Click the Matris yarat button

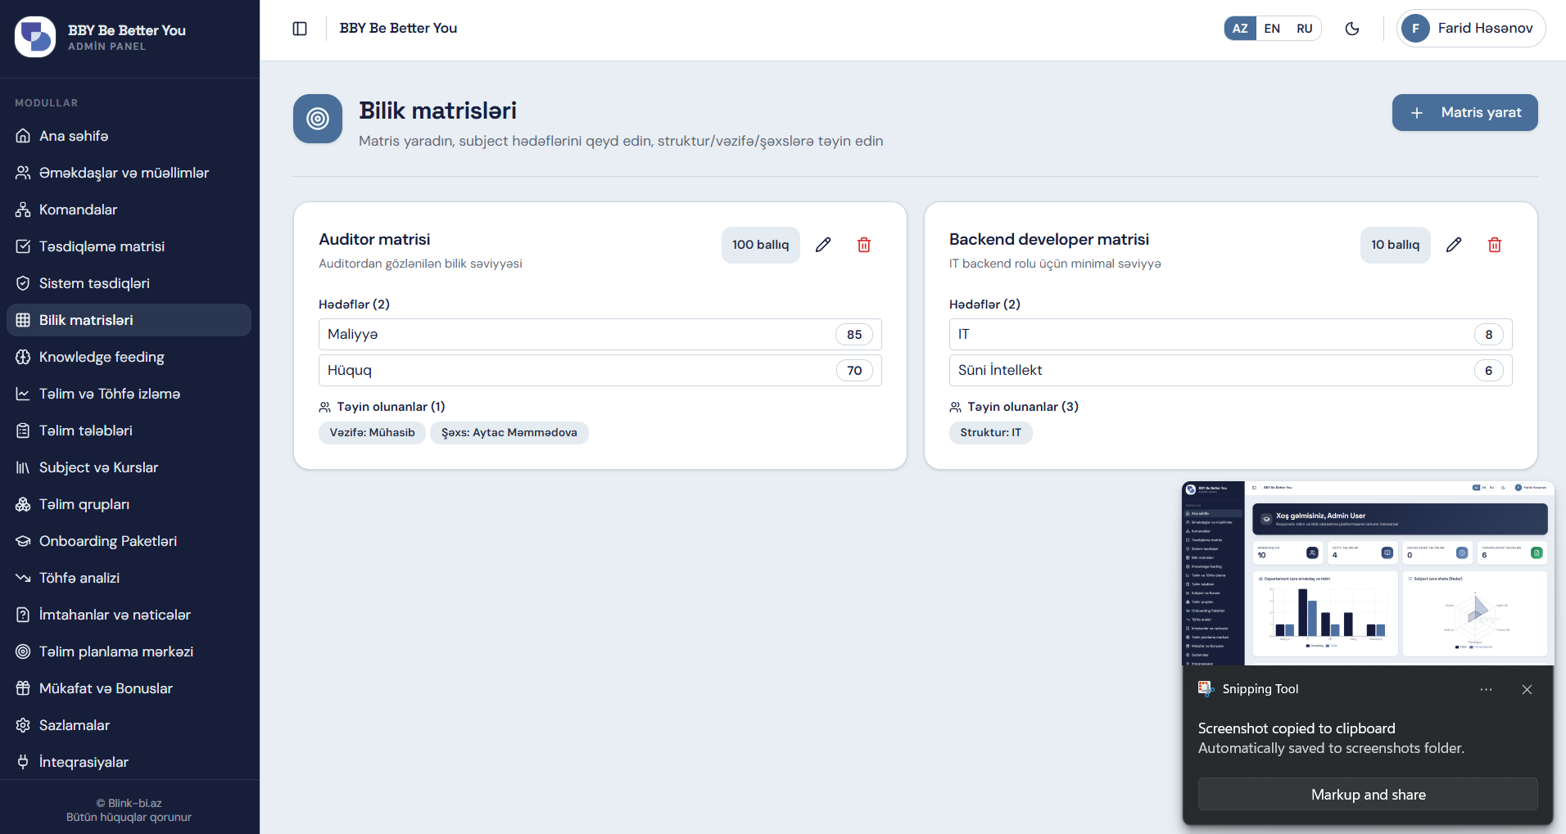point(1464,113)
